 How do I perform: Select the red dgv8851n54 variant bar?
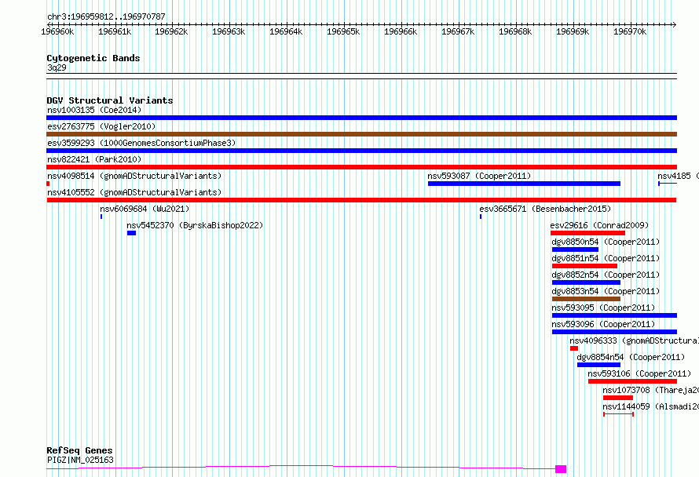coord(584,266)
